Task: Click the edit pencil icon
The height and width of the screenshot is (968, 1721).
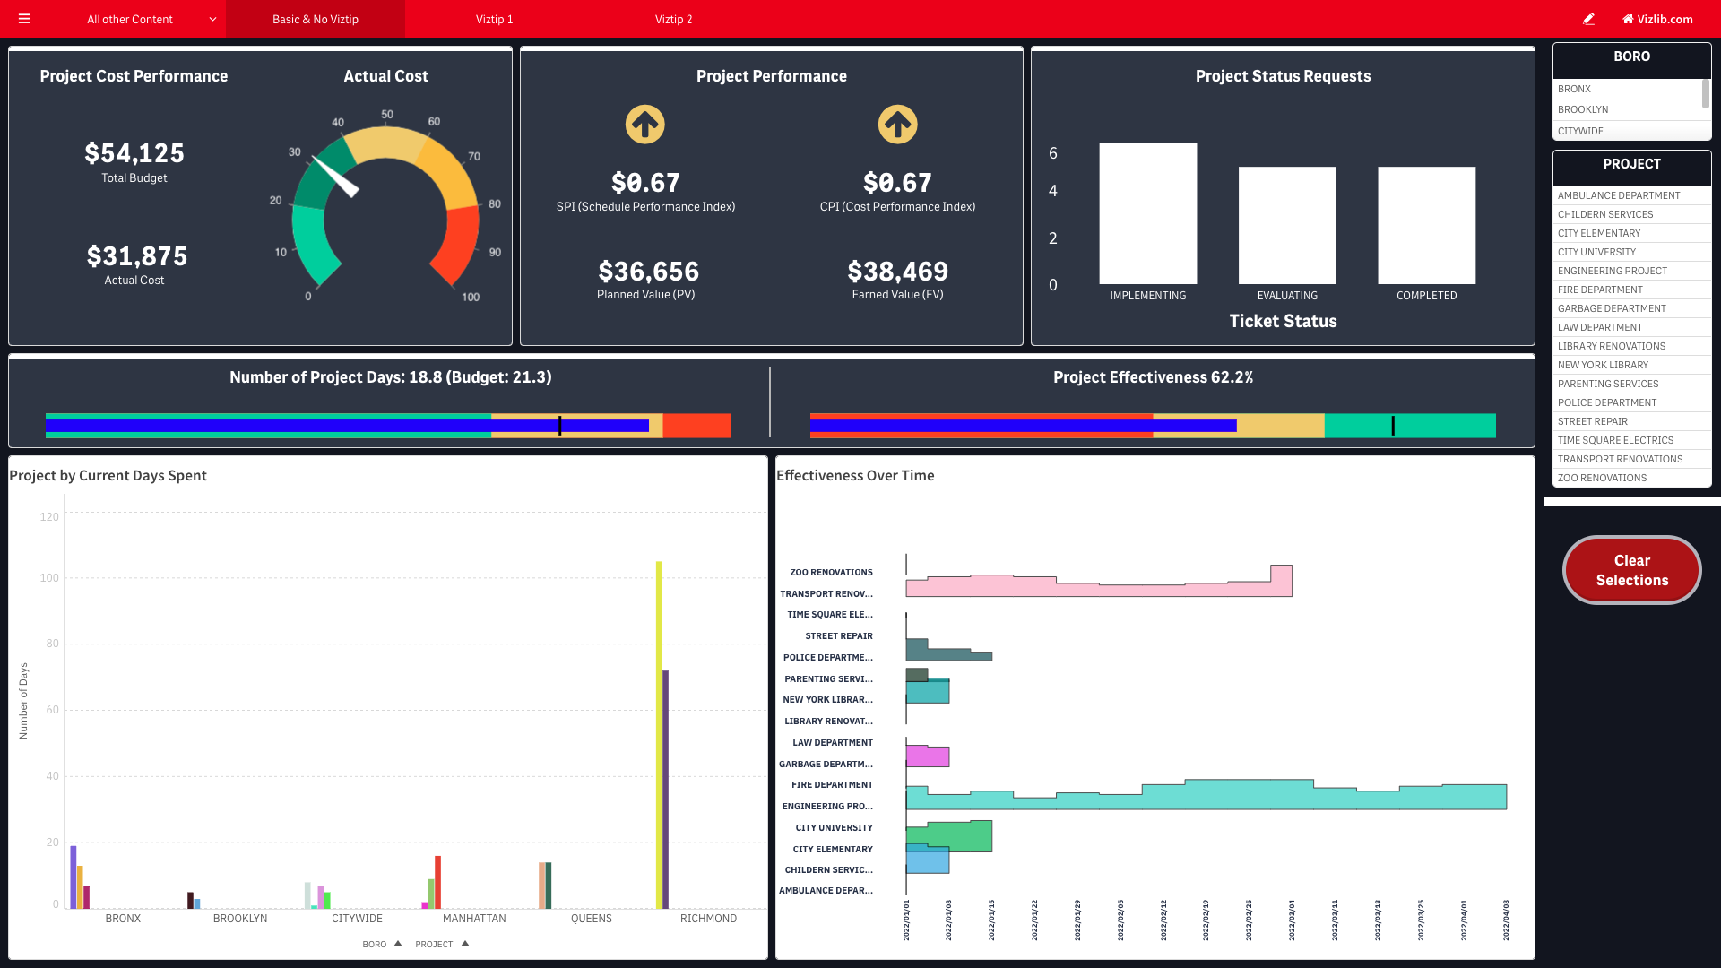Action: [1588, 19]
